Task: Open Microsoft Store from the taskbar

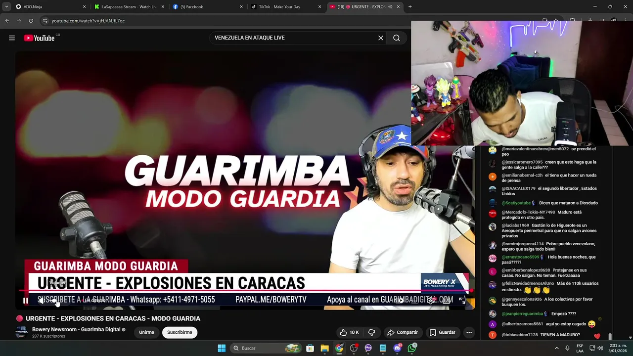Action: pyautogui.click(x=310, y=348)
